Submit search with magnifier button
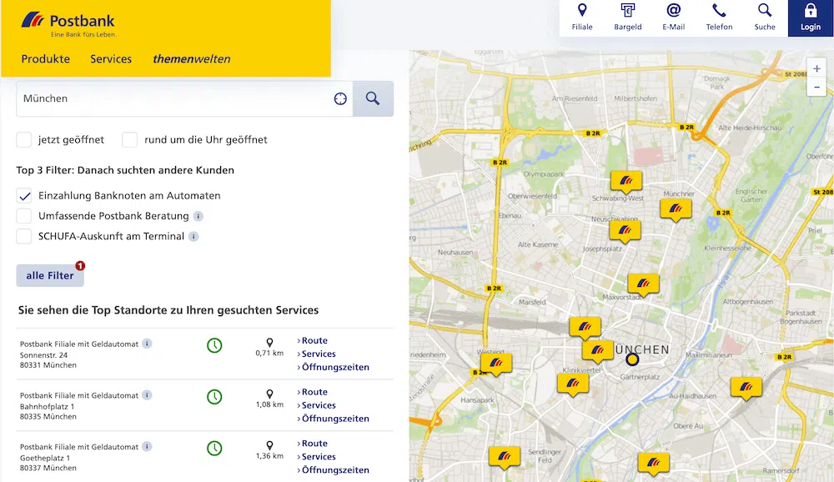This screenshot has width=834, height=482. coord(373,98)
